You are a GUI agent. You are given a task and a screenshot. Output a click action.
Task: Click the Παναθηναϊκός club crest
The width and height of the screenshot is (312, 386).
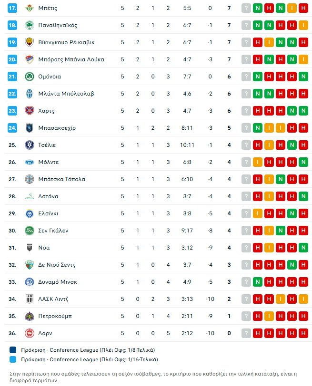(30, 25)
